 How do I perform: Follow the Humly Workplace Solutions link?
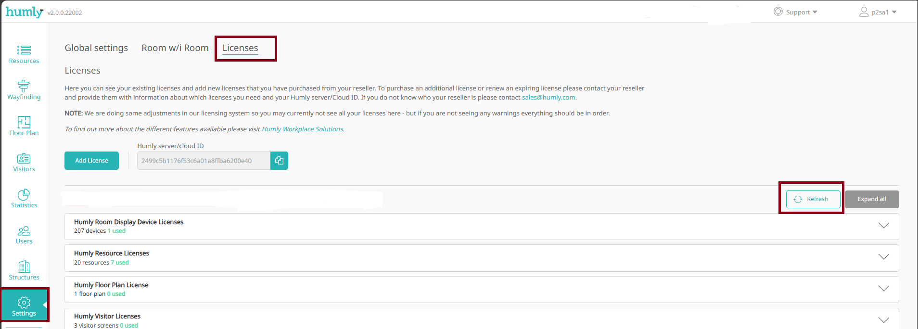302,129
